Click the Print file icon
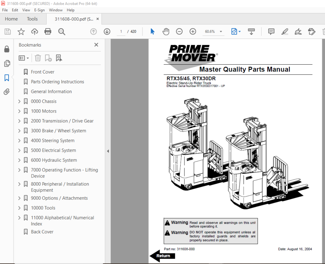Viewport: 325px width, 264px height. tap(48, 32)
